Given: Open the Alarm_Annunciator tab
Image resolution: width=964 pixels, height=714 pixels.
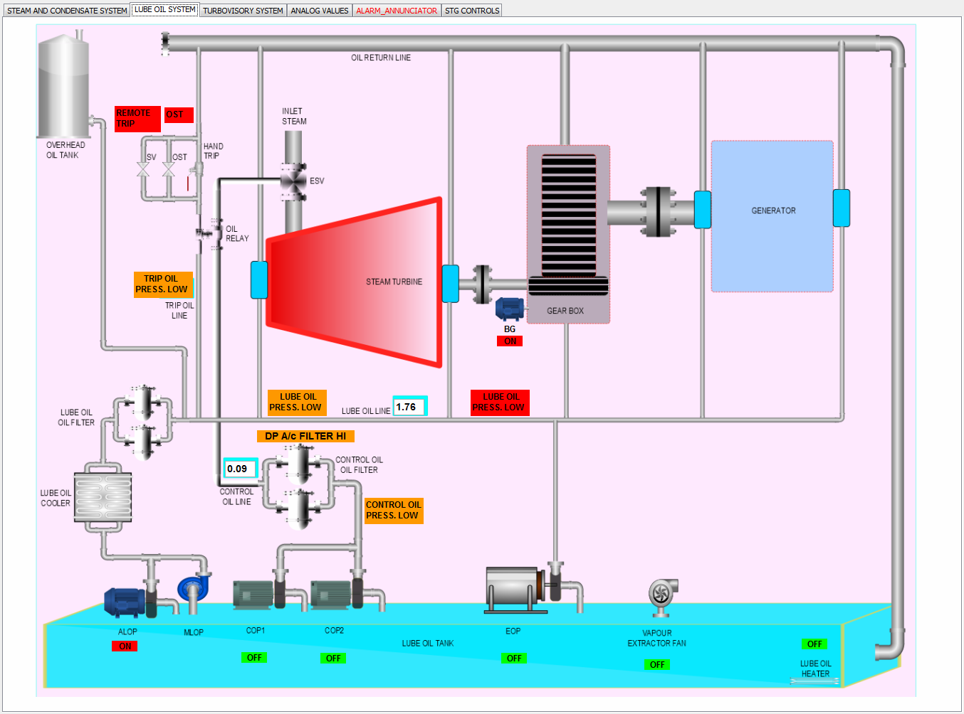Looking at the screenshot, I should point(397,11).
